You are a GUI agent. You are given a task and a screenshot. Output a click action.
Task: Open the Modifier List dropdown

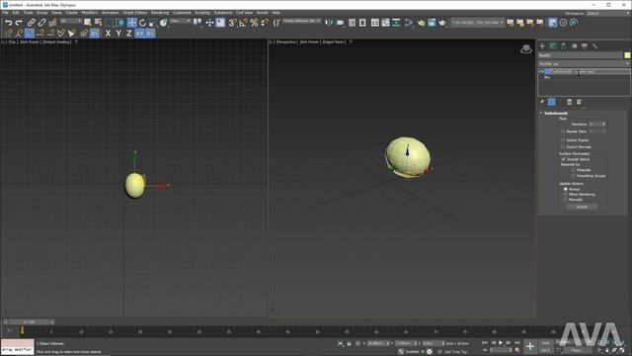coord(584,63)
